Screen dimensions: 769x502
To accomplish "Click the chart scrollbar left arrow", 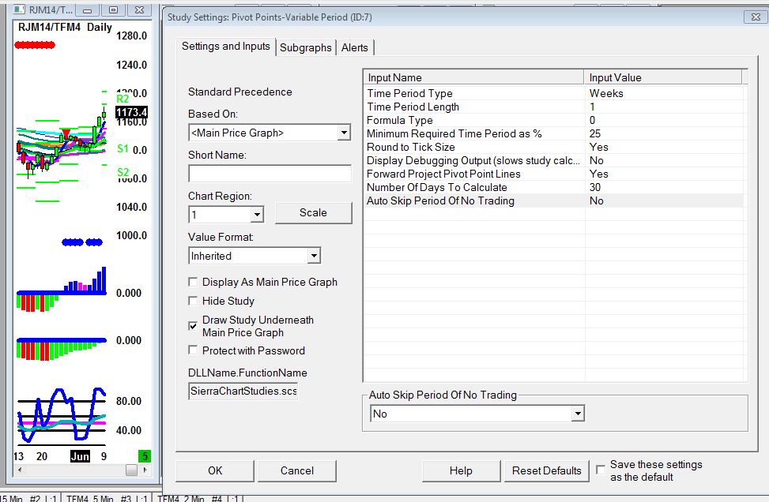I will 19,470.
